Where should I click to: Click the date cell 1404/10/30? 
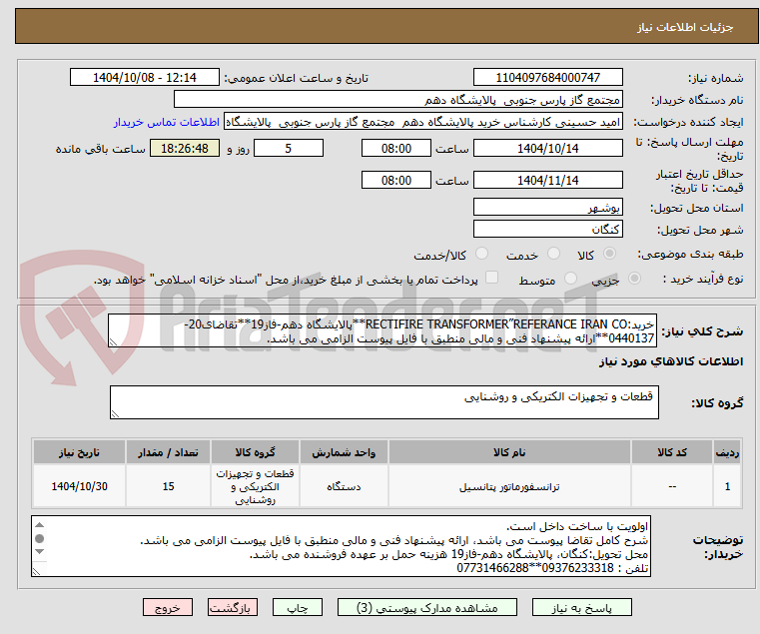[x=80, y=486]
